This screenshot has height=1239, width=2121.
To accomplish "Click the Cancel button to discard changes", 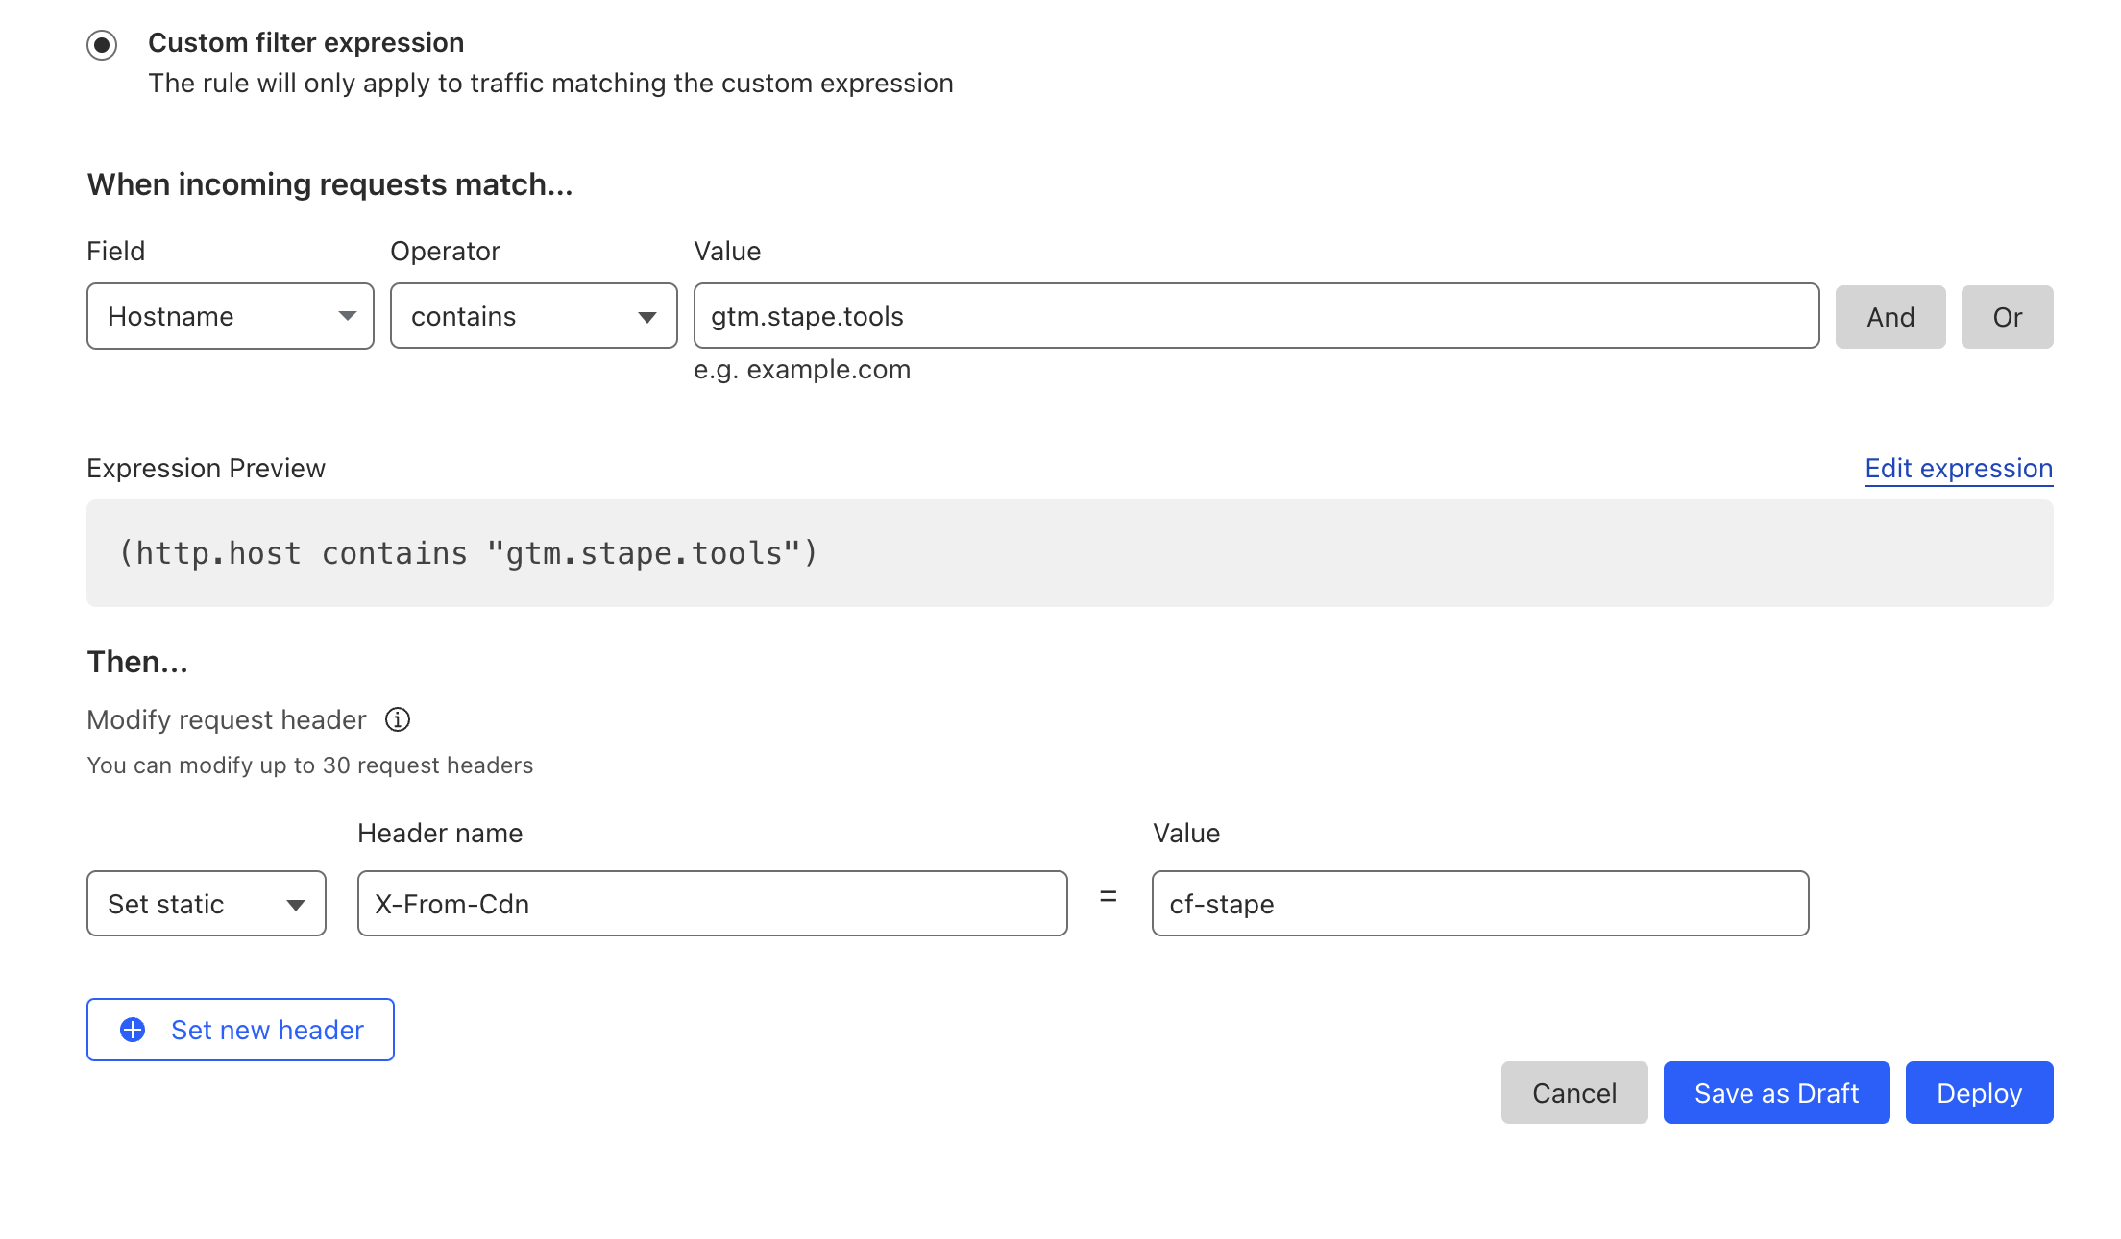I will click(1573, 1093).
